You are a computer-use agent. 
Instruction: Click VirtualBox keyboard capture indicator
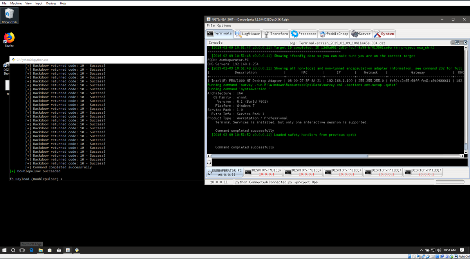[x=456, y=257]
